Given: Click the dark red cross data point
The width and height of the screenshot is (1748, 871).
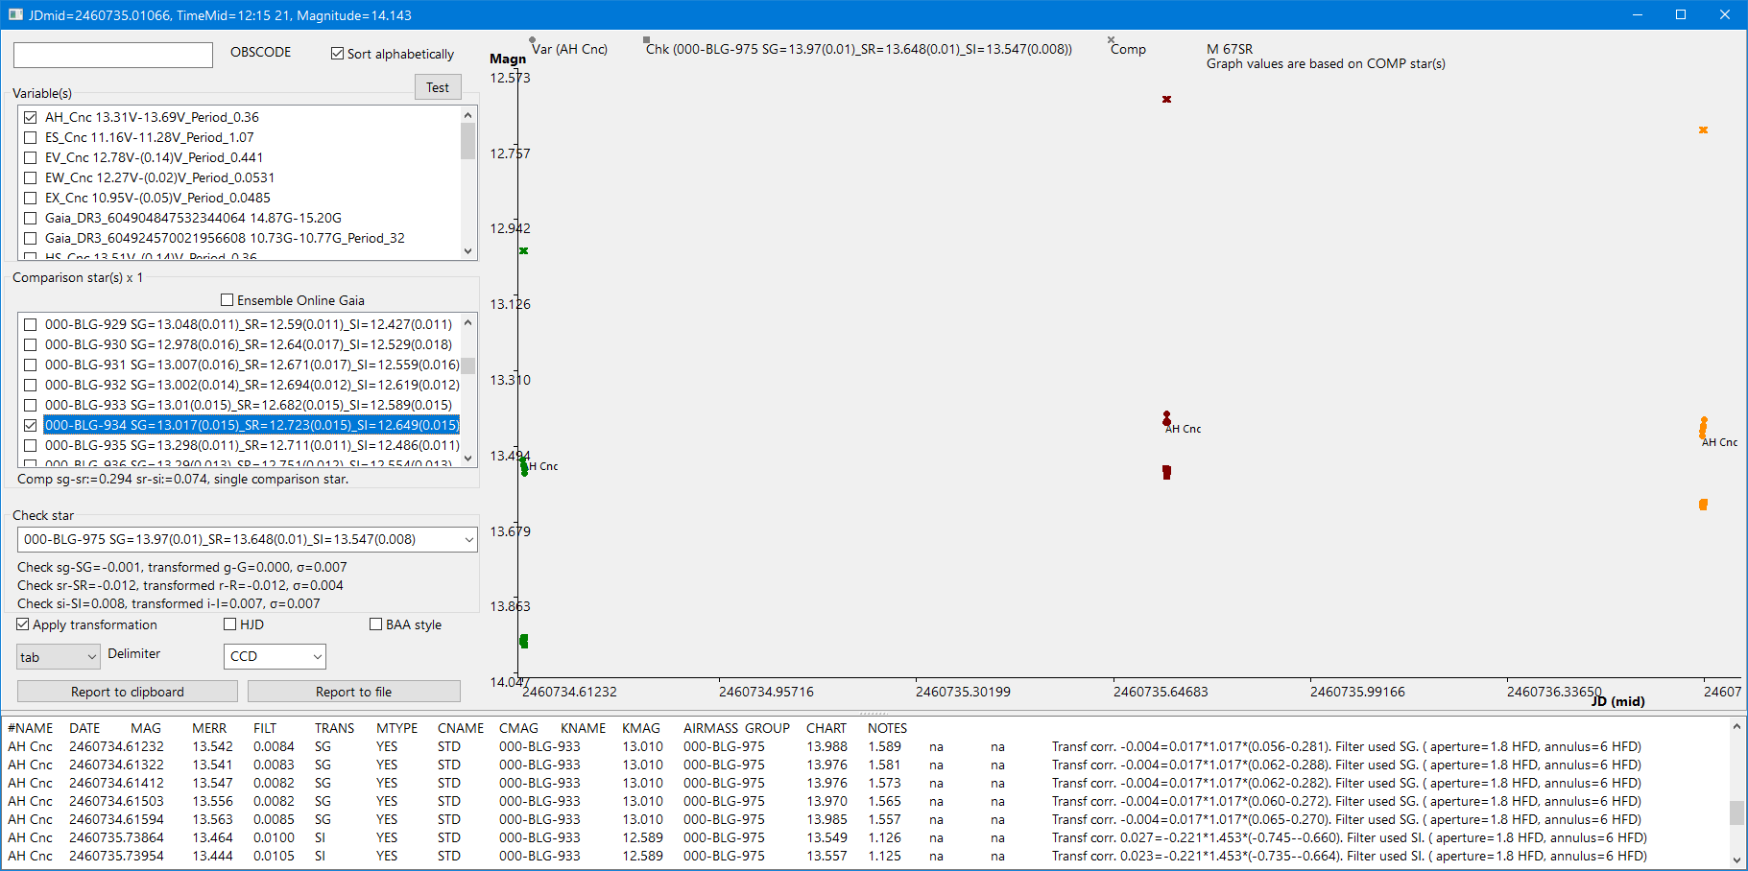Looking at the screenshot, I should point(1166,100).
